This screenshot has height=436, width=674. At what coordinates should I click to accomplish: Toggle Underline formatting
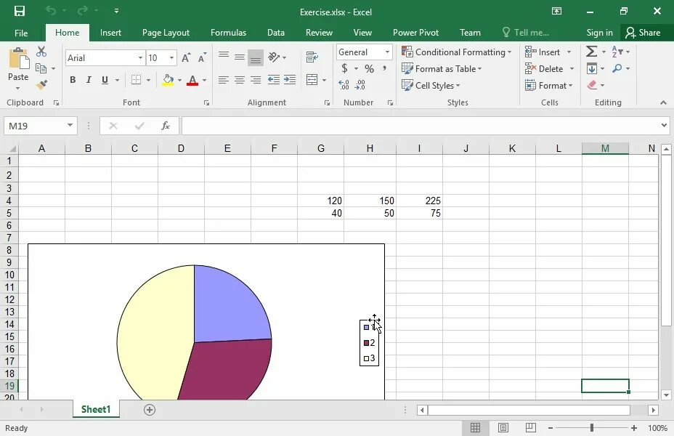click(x=105, y=79)
